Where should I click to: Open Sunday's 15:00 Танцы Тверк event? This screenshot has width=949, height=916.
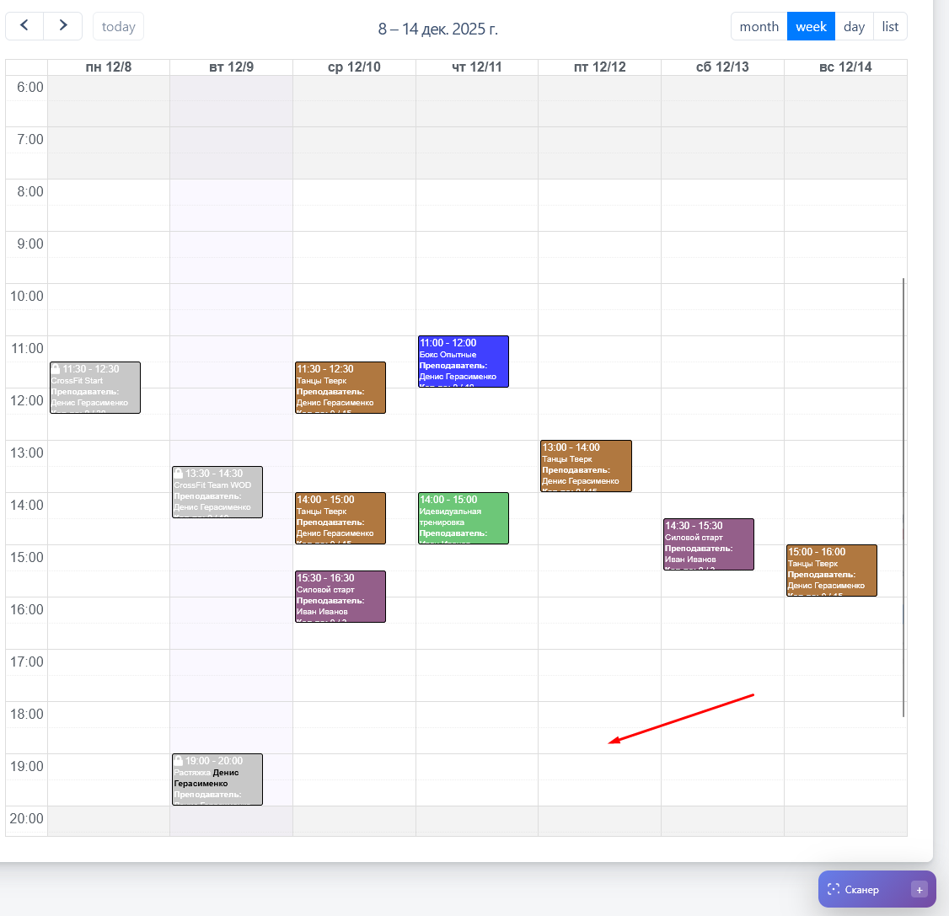pos(831,570)
